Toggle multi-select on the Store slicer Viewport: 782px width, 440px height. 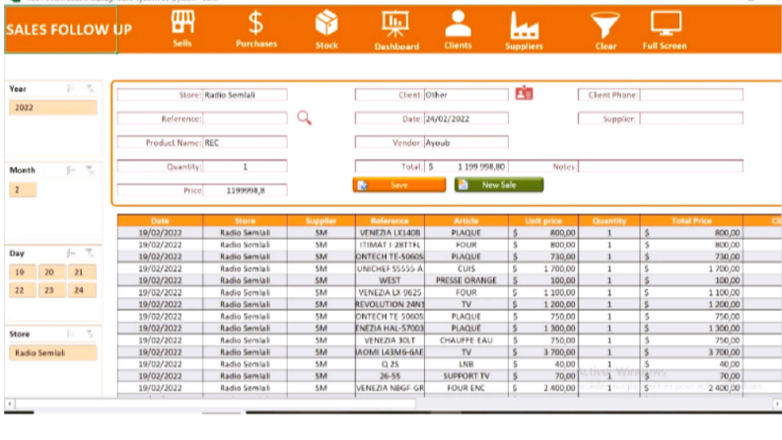[71, 333]
